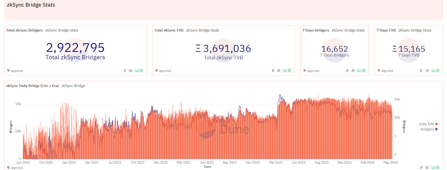Open @gm365 profile on Total zkSync TVB card
Screen dimensions: 447x170
coord(165,71)
